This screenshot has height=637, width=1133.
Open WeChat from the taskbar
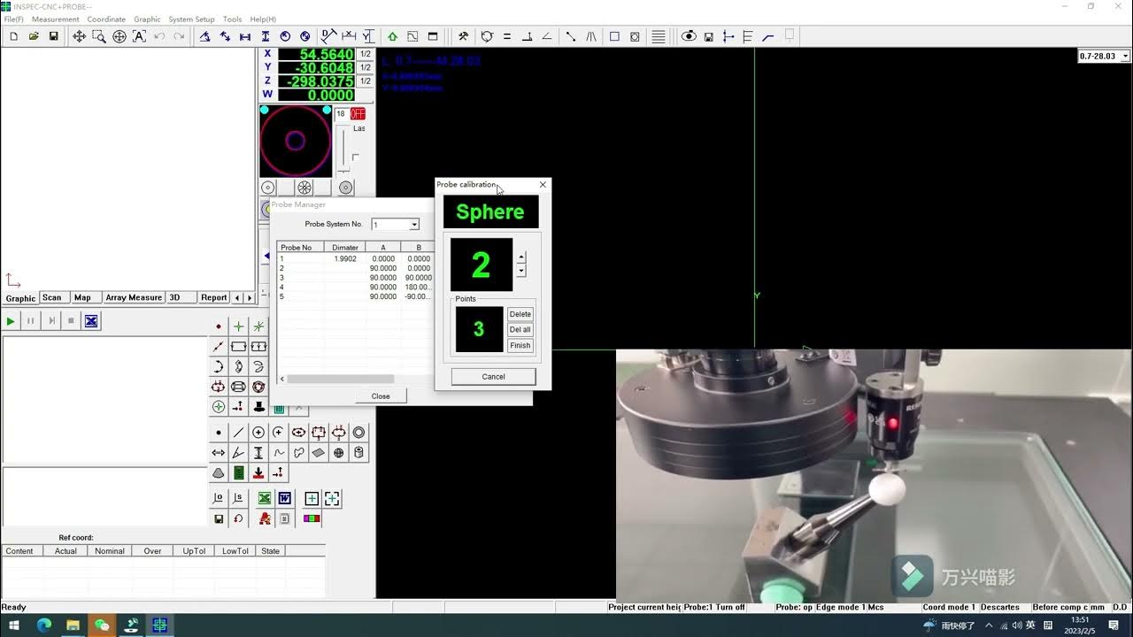click(x=102, y=625)
